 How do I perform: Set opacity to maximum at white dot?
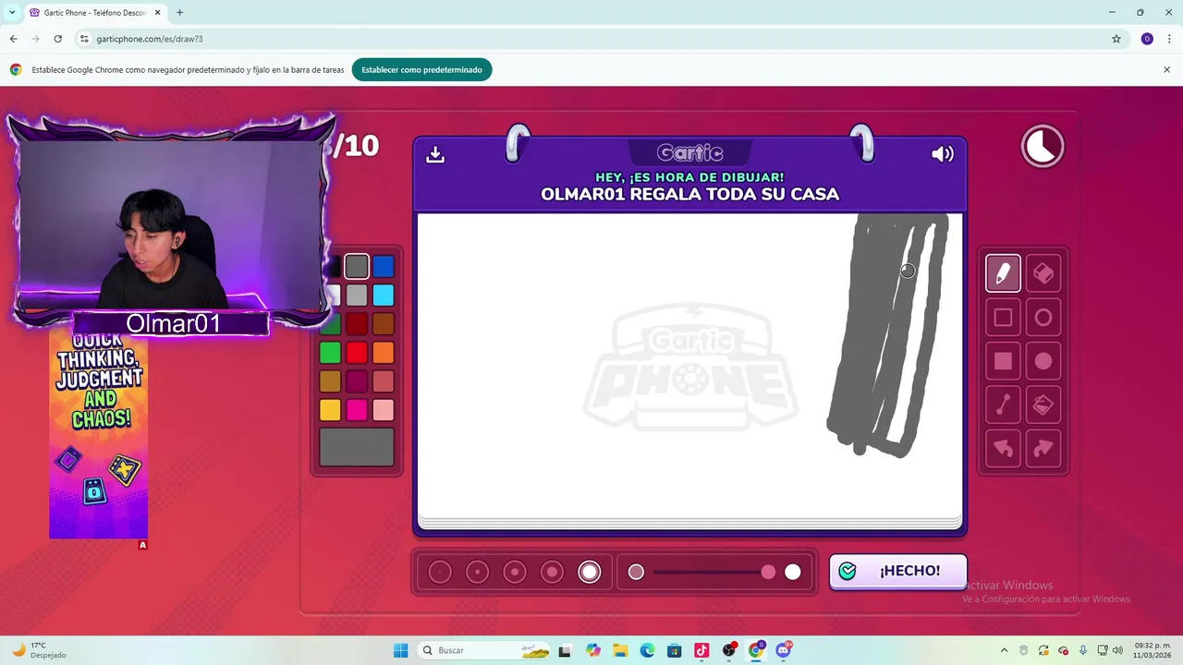point(793,573)
